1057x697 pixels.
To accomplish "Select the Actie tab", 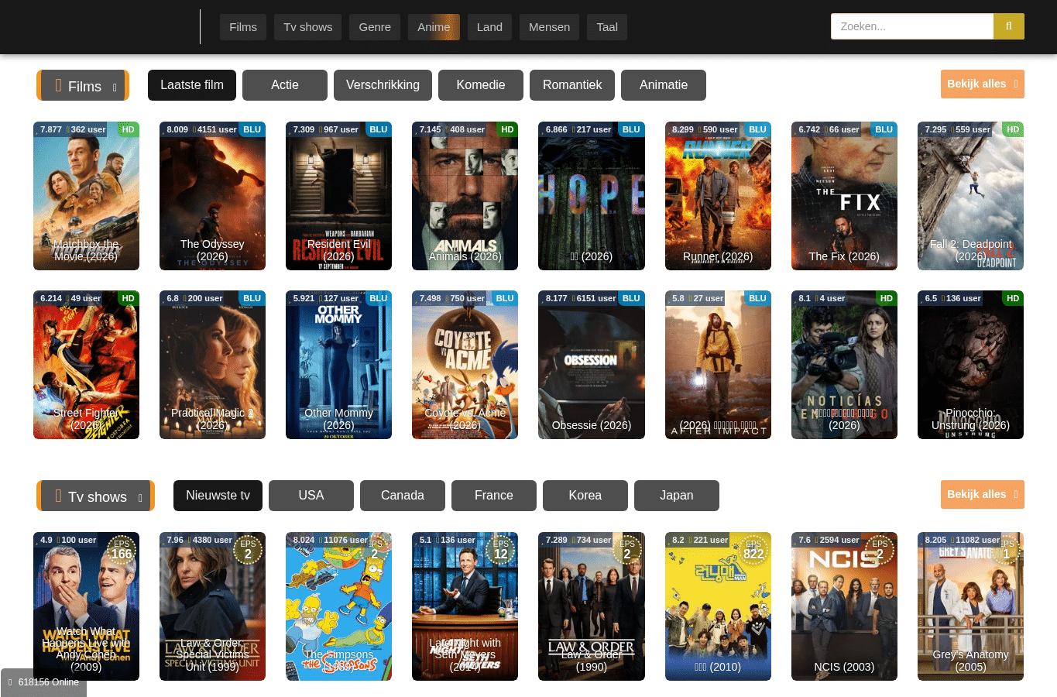I will coord(285,85).
